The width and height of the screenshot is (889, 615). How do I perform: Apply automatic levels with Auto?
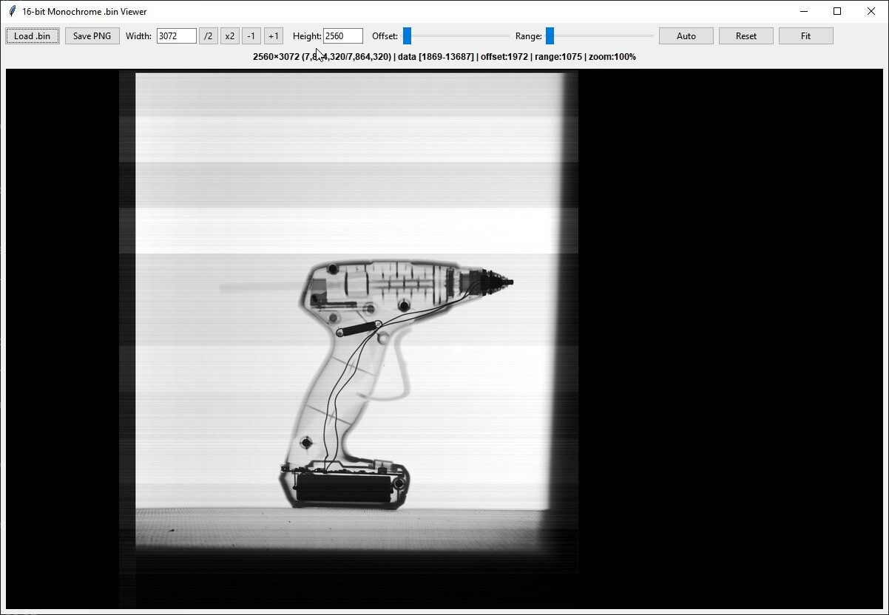(x=686, y=36)
